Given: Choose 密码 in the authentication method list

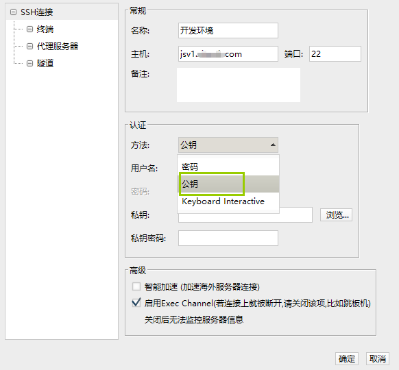Looking at the screenshot, I should click(228, 166).
